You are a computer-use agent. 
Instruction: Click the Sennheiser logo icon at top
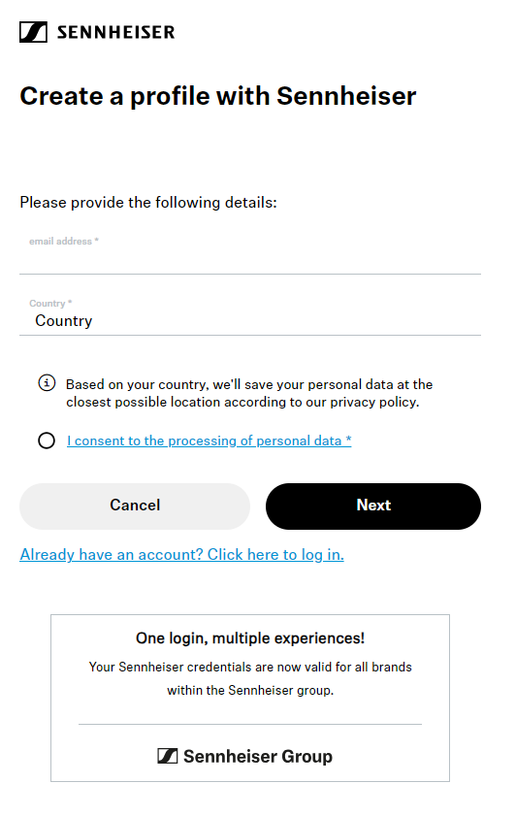[x=33, y=32]
